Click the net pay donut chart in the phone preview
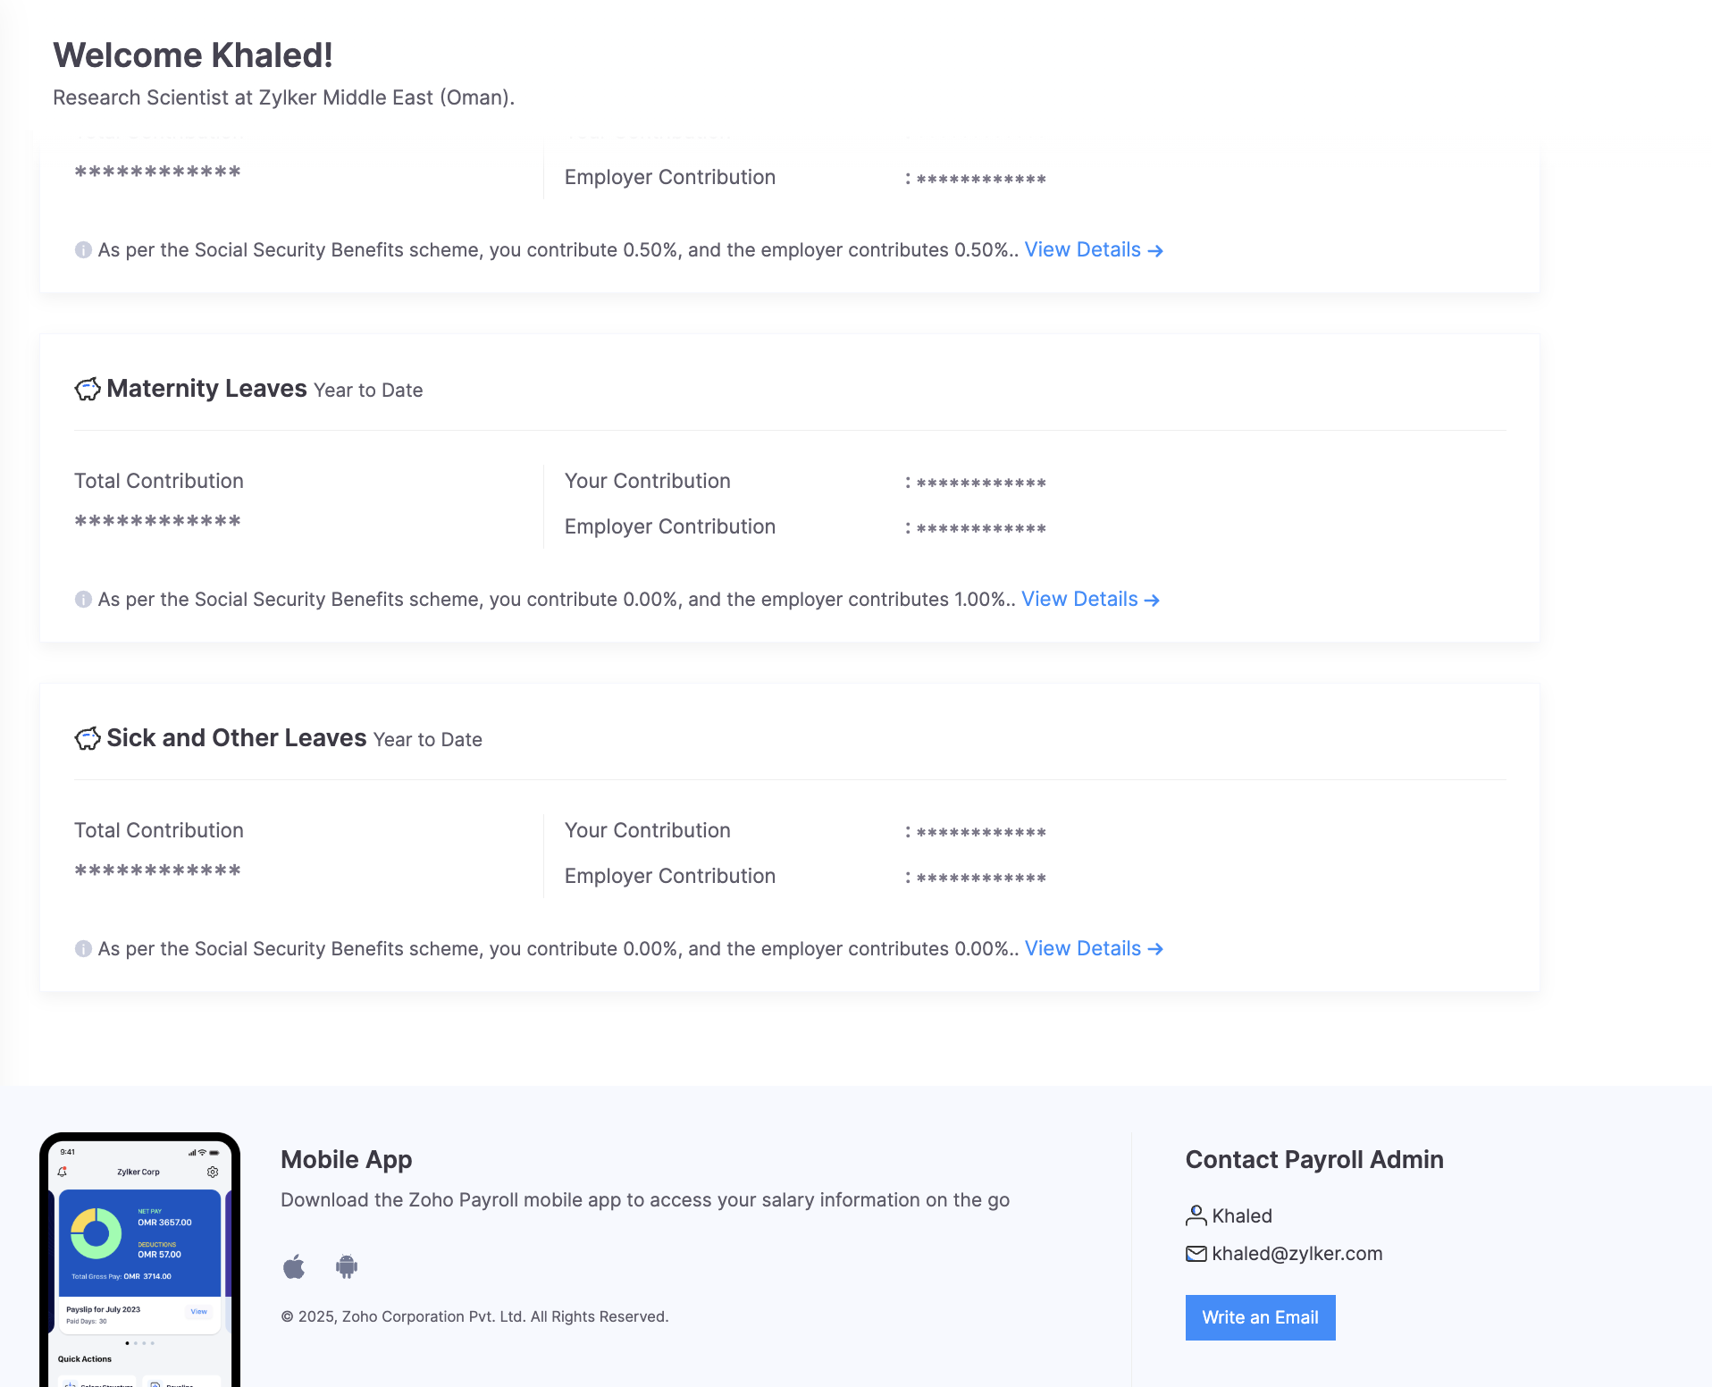This screenshot has width=1712, height=1387. click(x=96, y=1234)
